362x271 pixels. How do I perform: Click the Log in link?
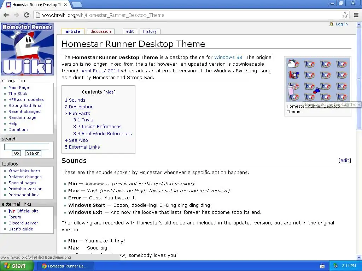pyautogui.click(x=342, y=24)
